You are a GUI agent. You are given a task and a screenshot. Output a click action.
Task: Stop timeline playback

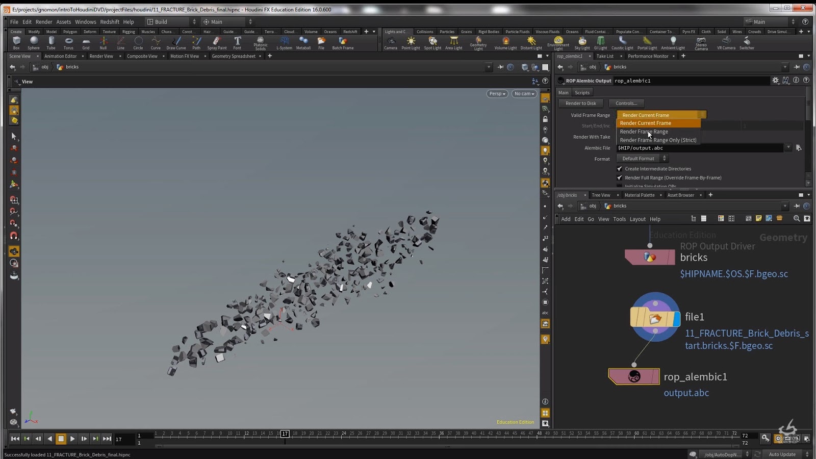pyautogui.click(x=61, y=439)
